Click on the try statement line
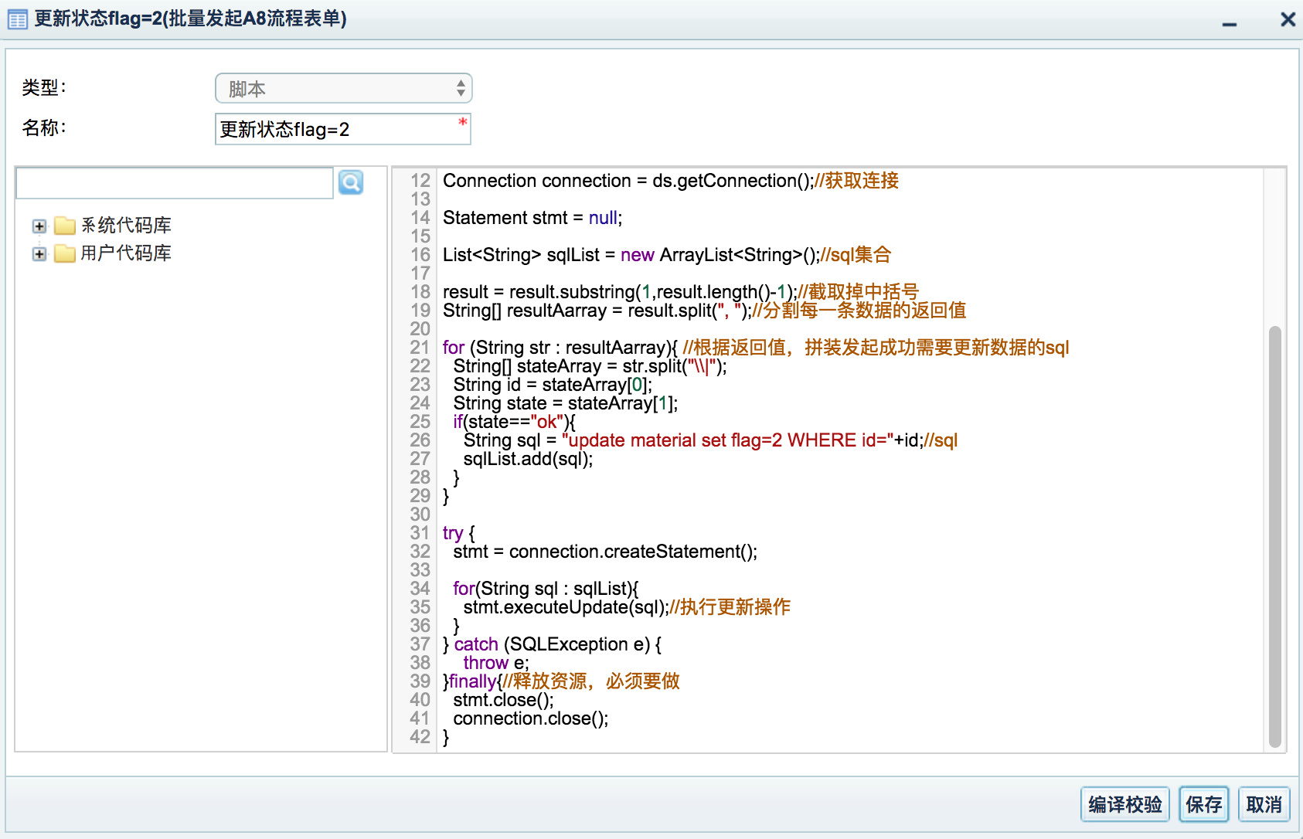This screenshot has width=1303, height=839. pos(458,533)
